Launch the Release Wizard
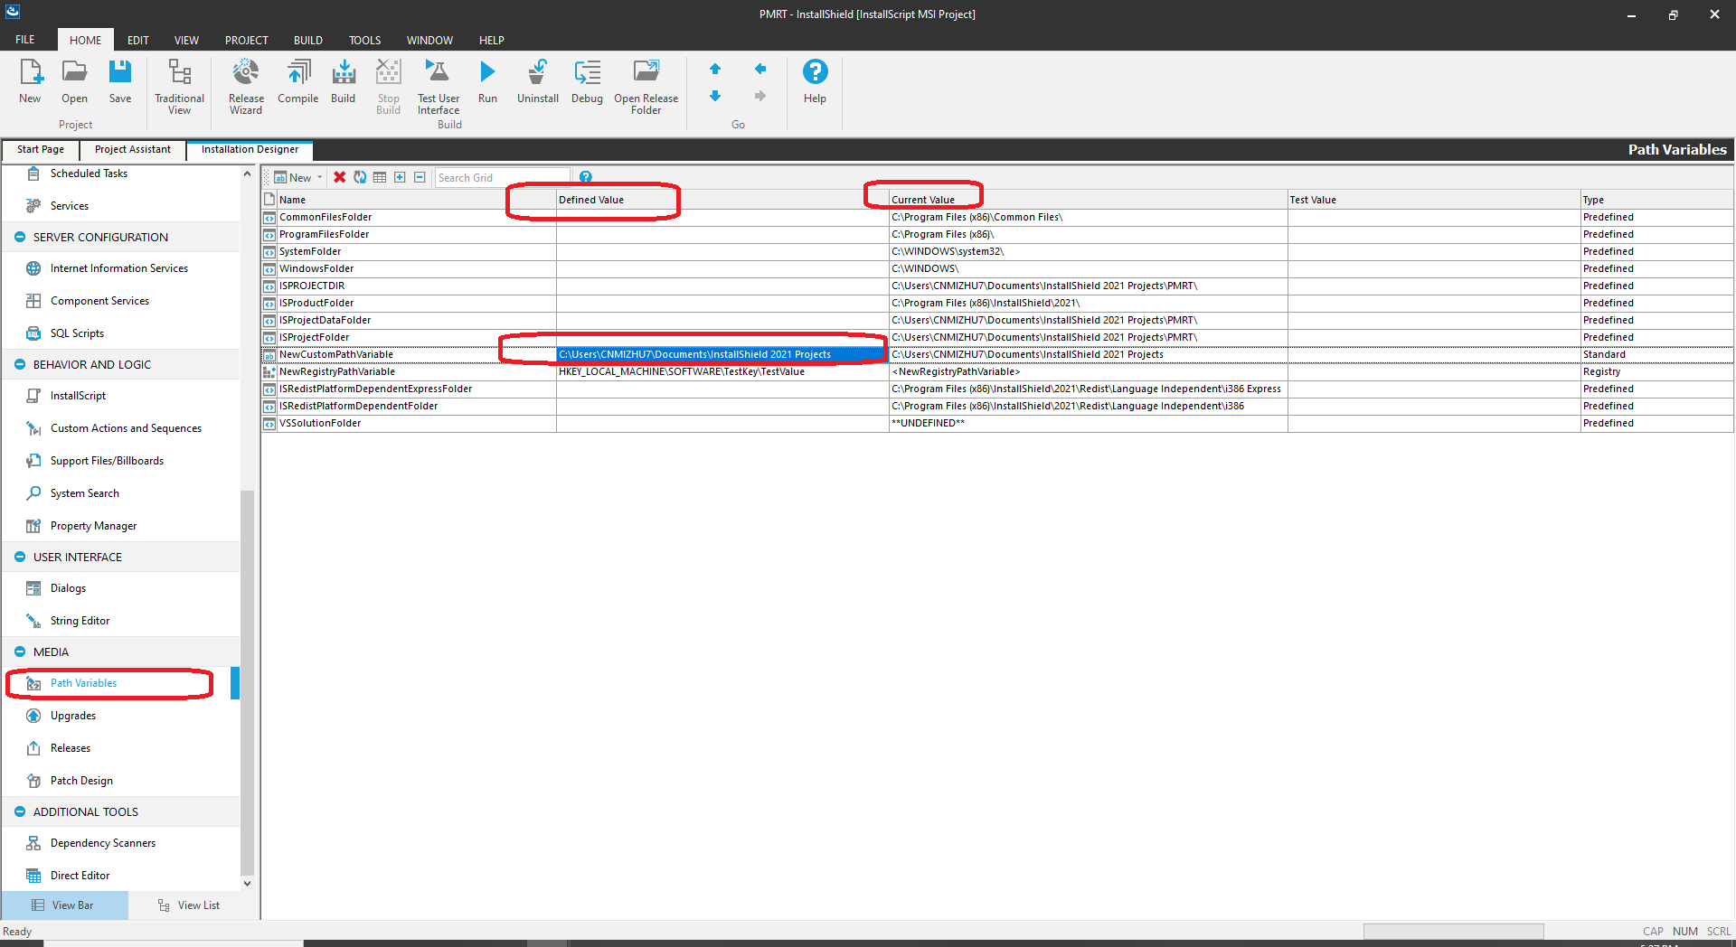Viewport: 1736px width, 947px height. pos(246,87)
